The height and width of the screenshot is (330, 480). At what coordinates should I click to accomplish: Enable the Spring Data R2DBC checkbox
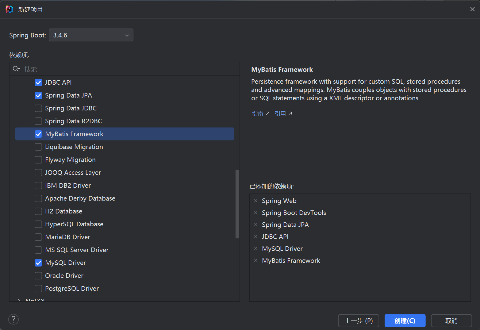(38, 121)
